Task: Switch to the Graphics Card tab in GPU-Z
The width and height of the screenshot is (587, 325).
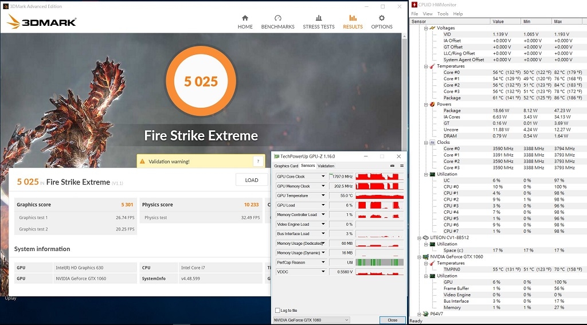Action: tap(286, 166)
